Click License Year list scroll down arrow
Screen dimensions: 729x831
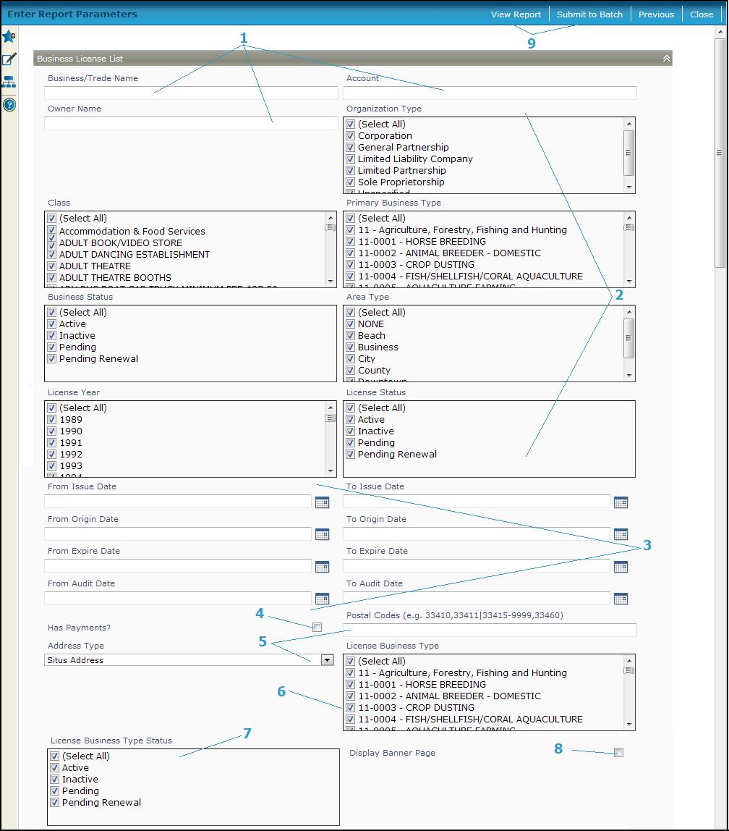pyautogui.click(x=331, y=471)
